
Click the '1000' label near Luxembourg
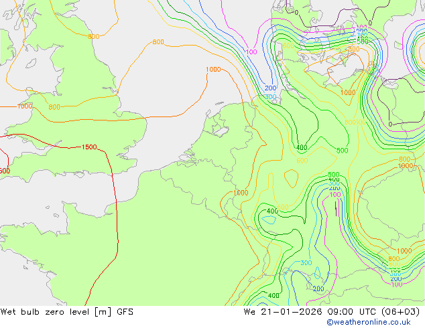(x=241, y=193)
